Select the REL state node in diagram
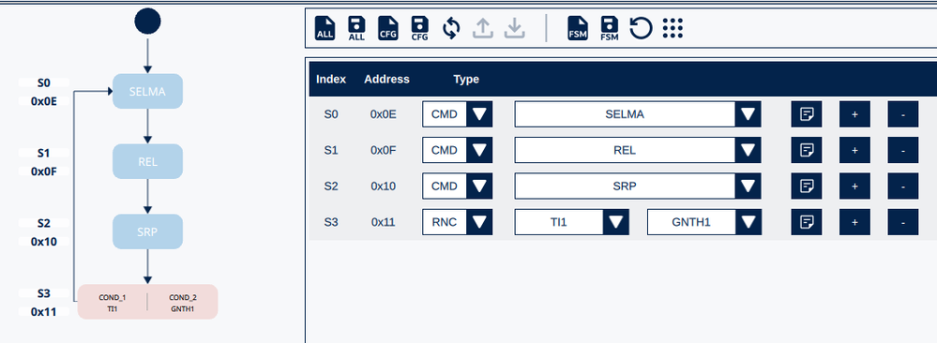Image resolution: width=937 pixels, height=343 pixels. coord(147,161)
